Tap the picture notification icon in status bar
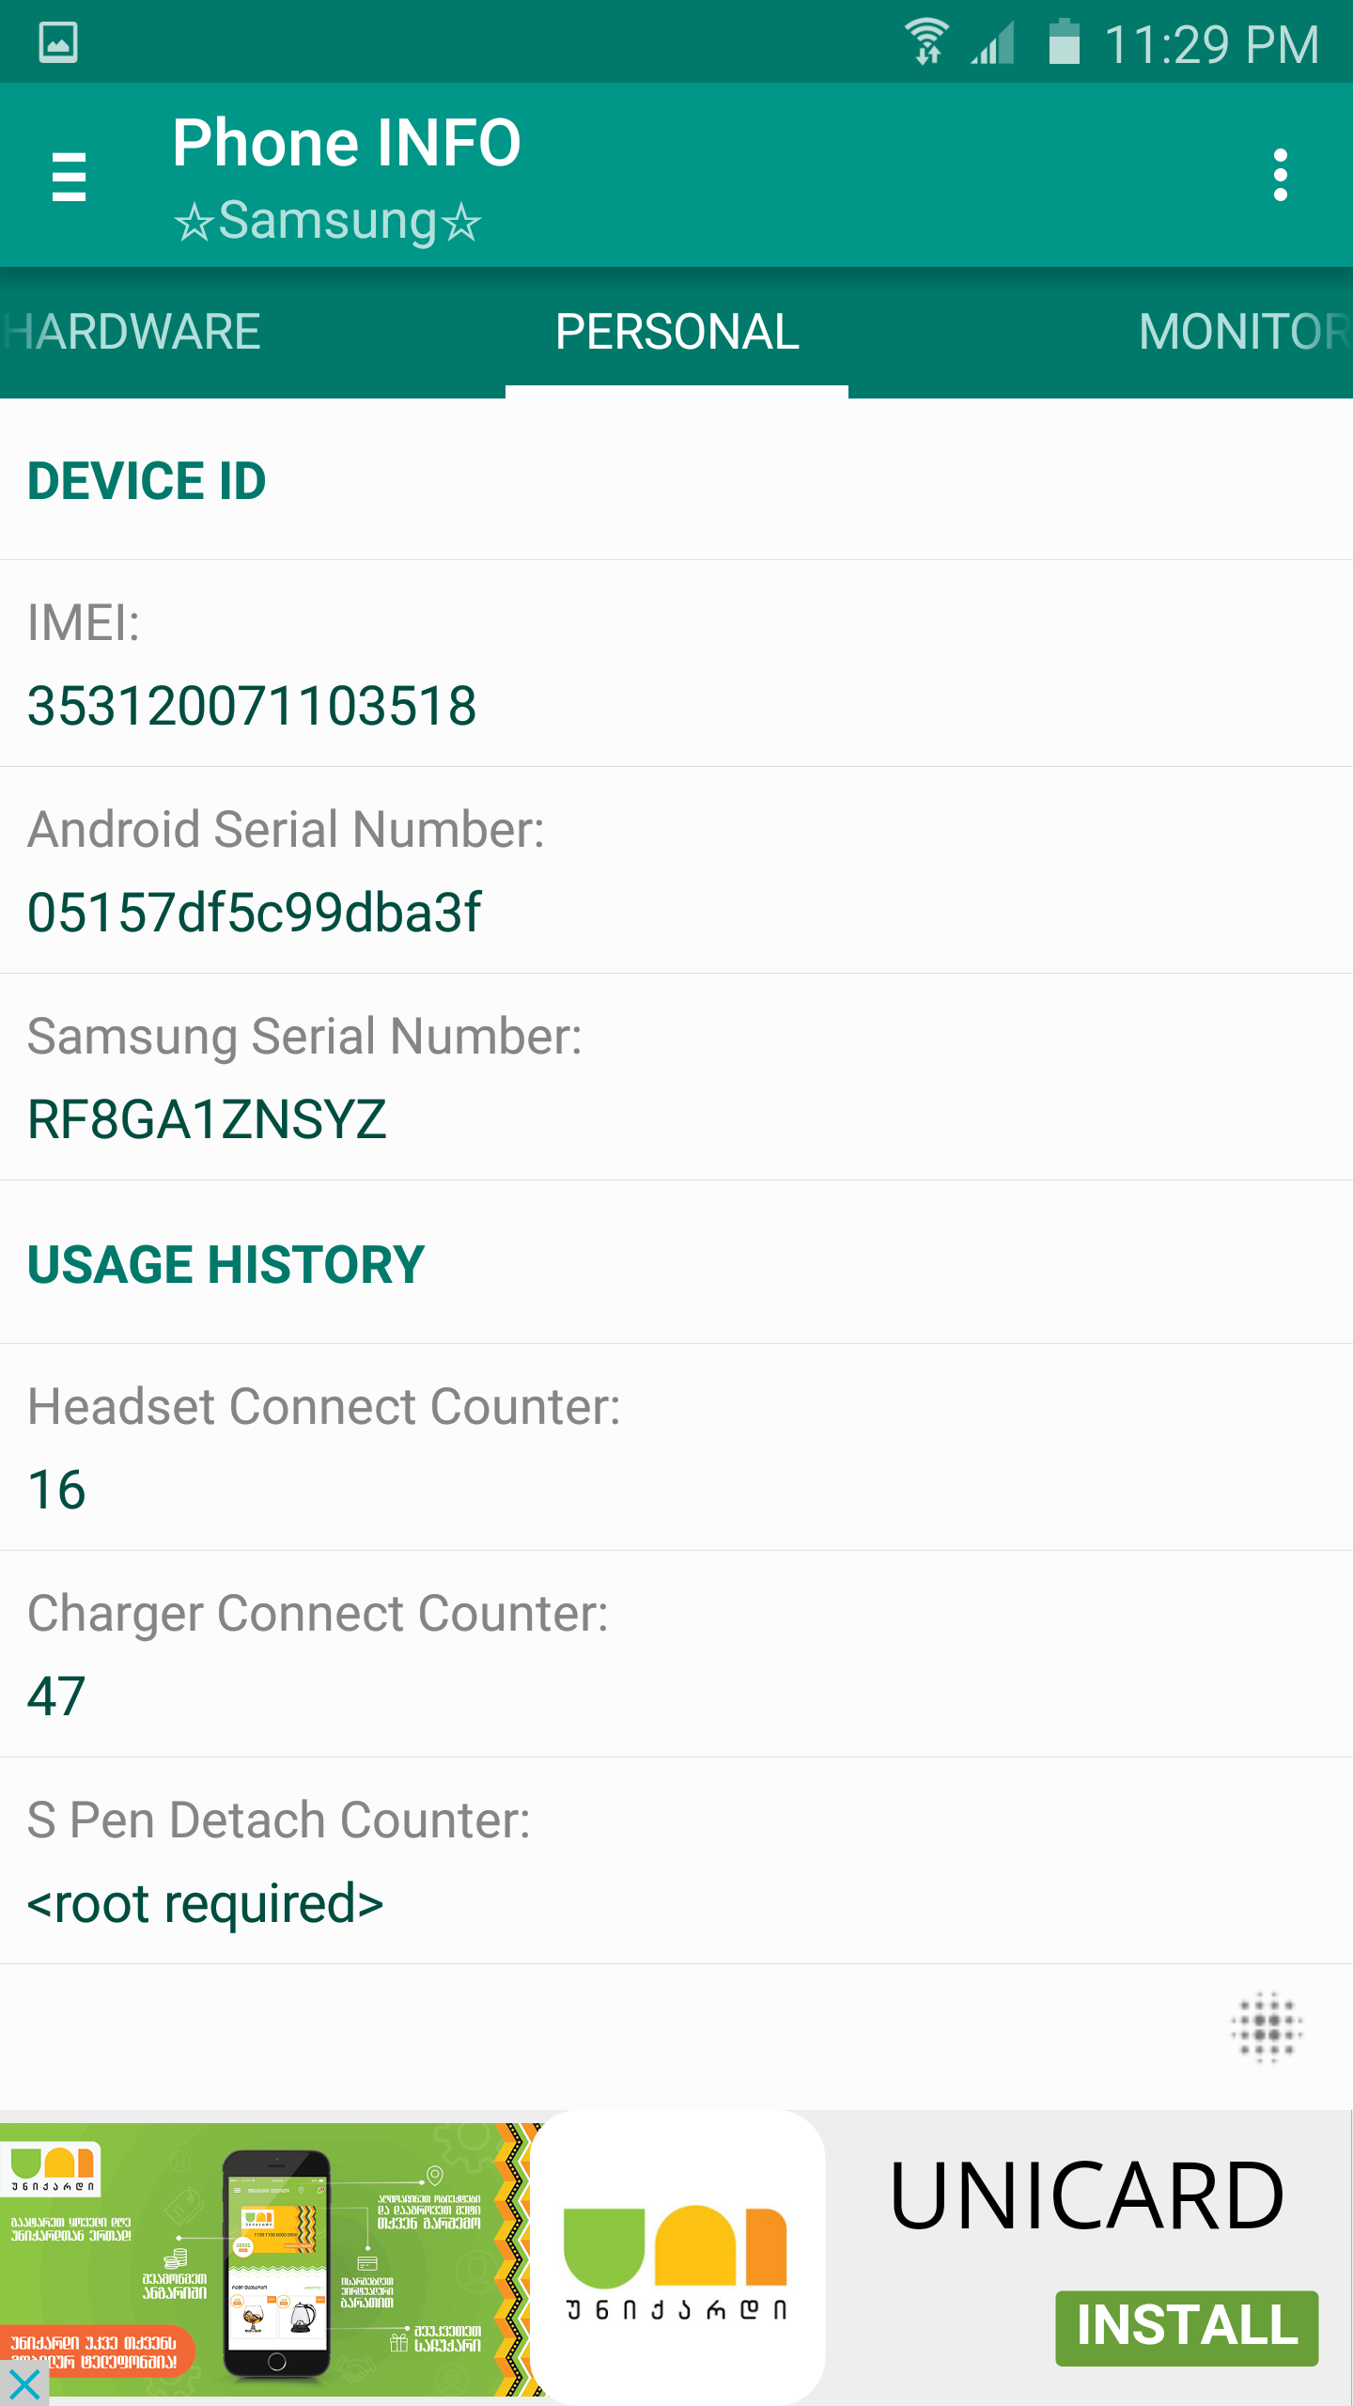 (58, 42)
